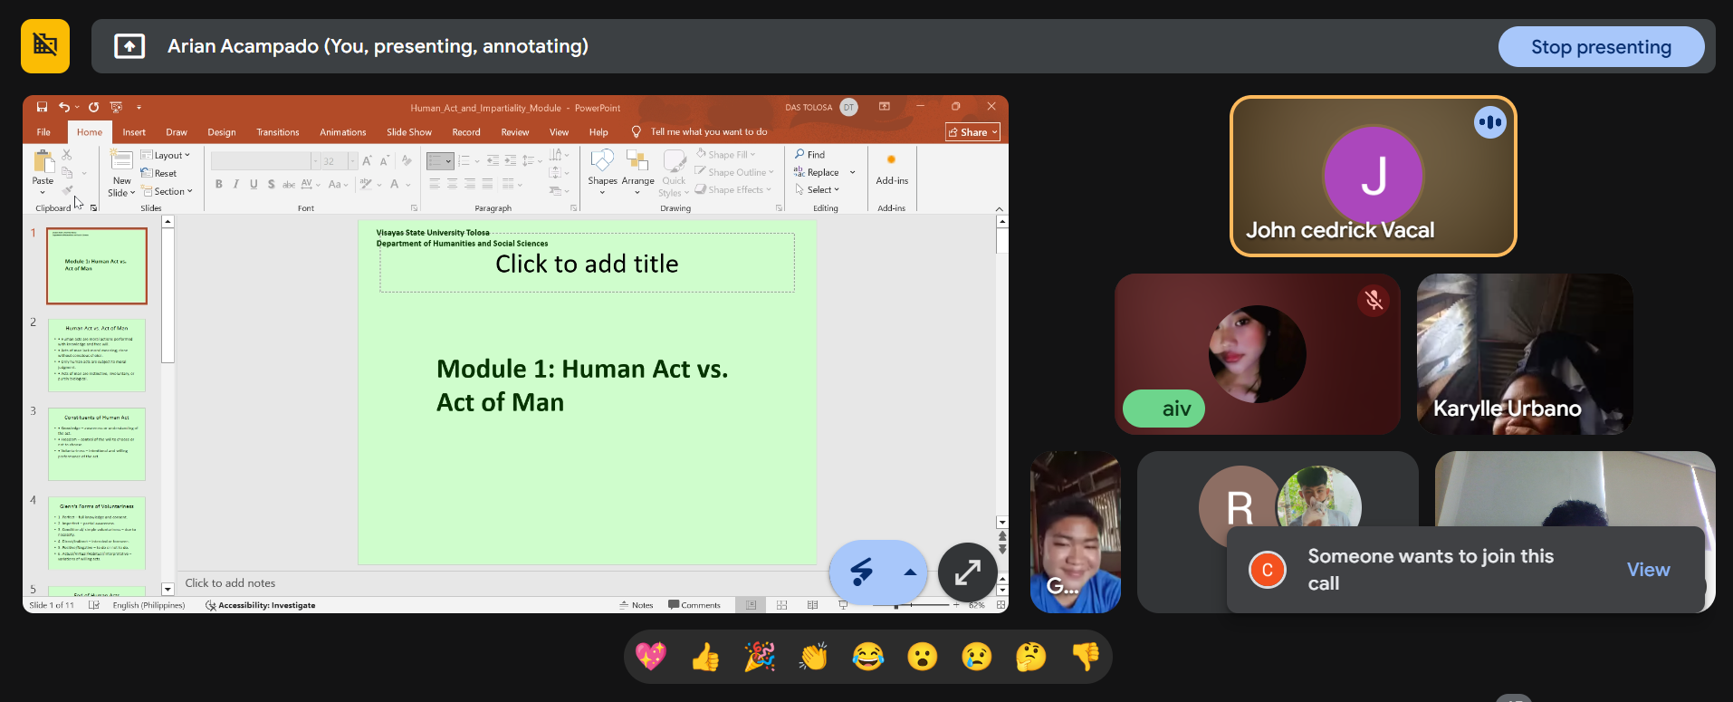Screen dimensions: 1733x702
Task: Click the Save icon in title bar
Action: (x=42, y=107)
